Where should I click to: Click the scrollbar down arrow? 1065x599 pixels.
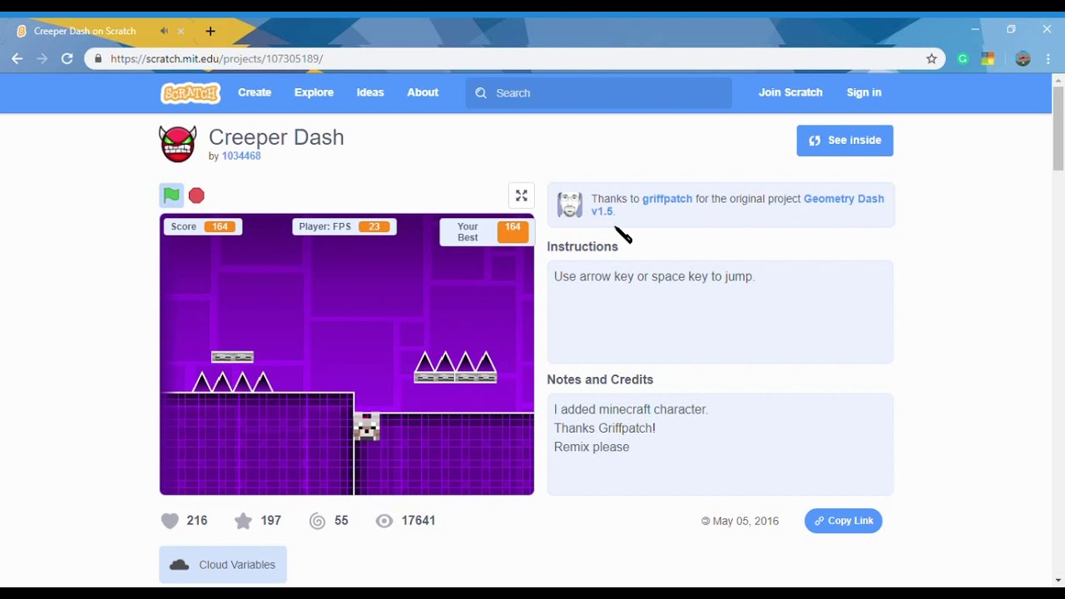click(1058, 580)
